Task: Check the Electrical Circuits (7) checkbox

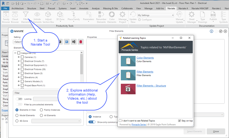Action: [x=22, y=61]
